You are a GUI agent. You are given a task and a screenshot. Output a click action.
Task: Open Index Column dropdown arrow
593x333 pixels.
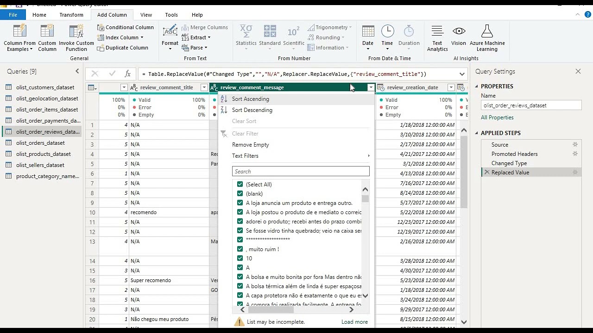(x=142, y=37)
